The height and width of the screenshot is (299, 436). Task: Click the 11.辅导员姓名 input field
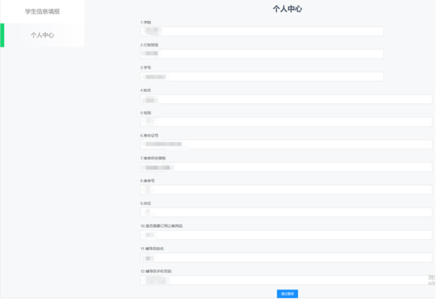point(286,258)
